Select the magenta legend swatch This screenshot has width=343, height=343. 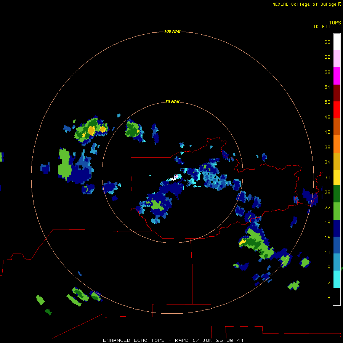pos(337,76)
